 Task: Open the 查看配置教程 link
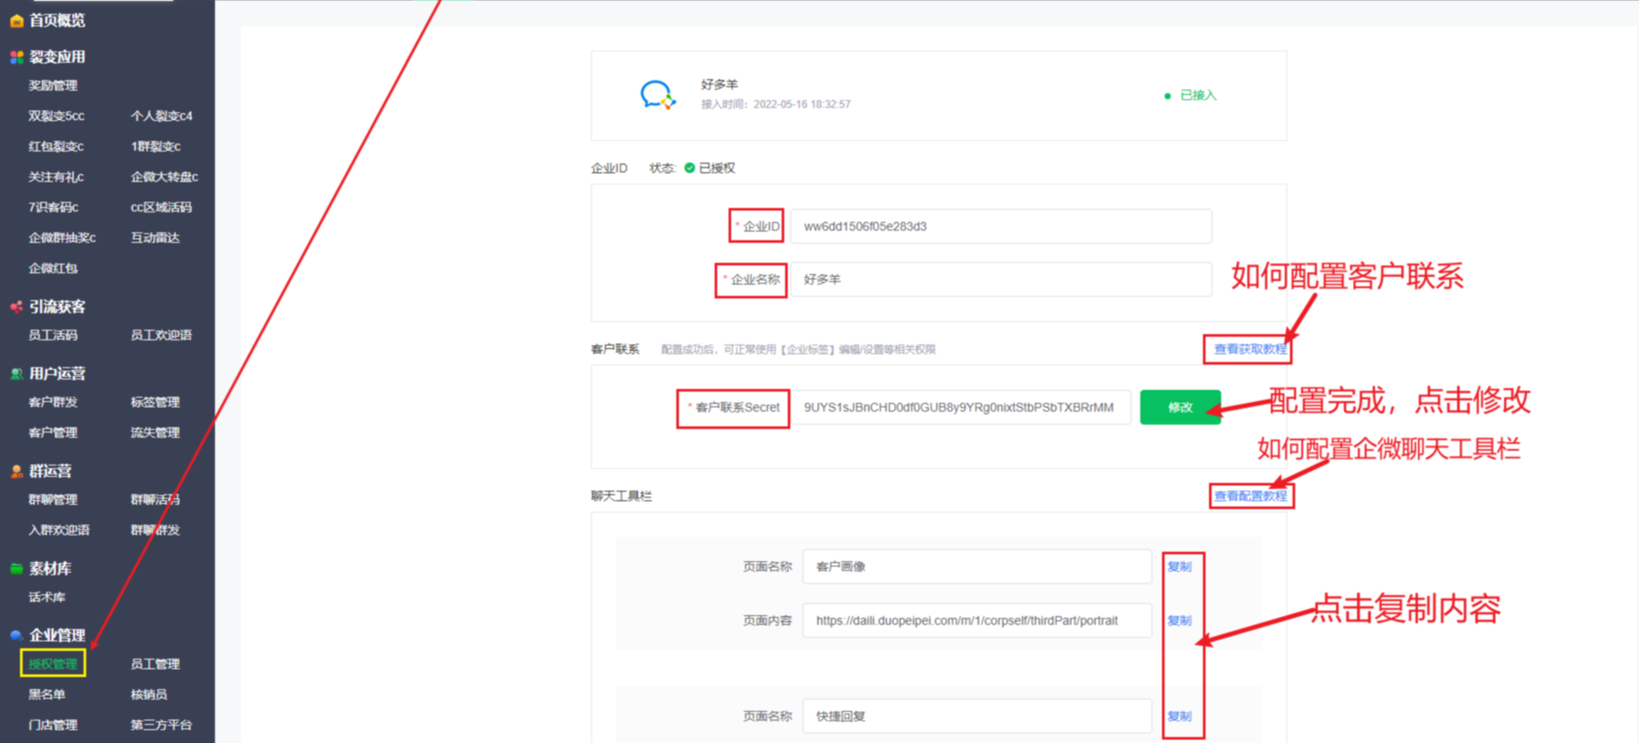[x=1250, y=496]
